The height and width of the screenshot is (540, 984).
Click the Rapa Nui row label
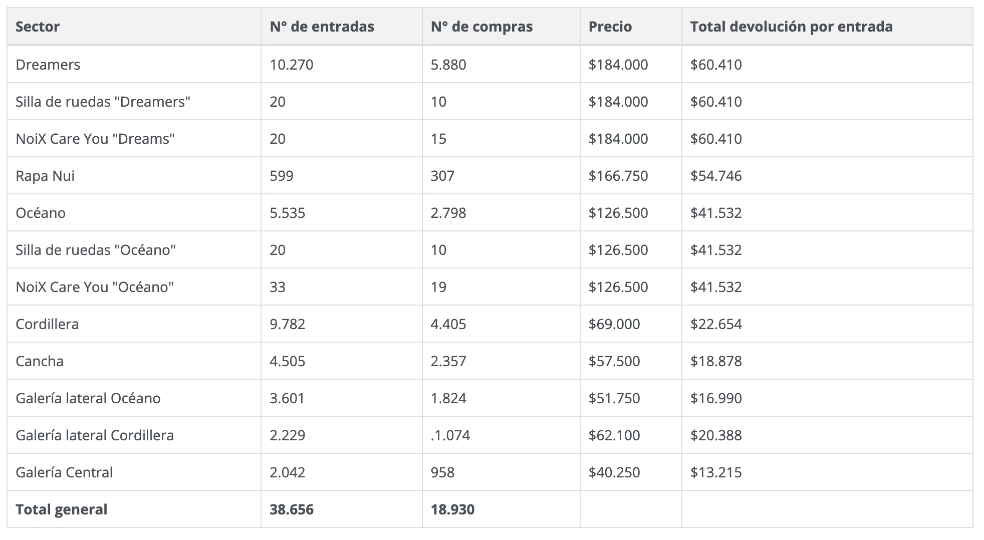click(x=45, y=176)
